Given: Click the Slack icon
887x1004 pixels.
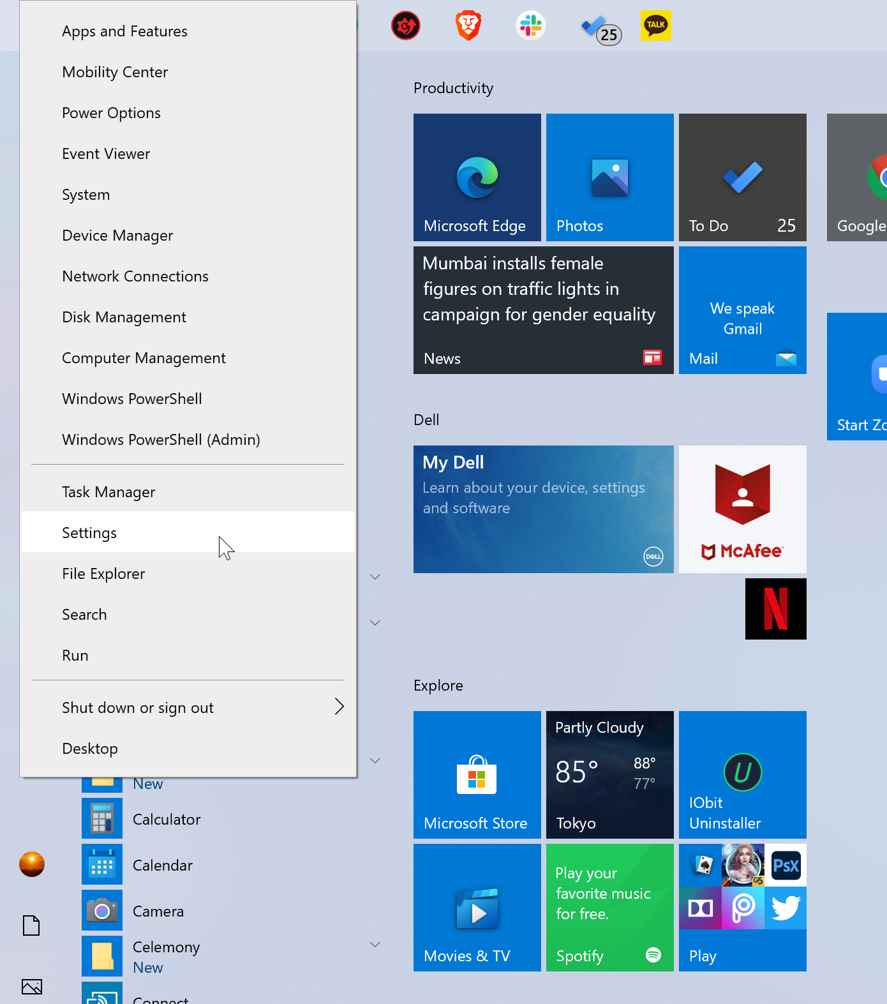Looking at the screenshot, I should pyautogui.click(x=530, y=26).
